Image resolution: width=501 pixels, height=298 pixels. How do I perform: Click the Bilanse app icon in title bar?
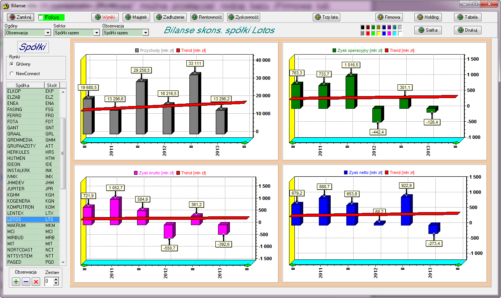(6, 5)
